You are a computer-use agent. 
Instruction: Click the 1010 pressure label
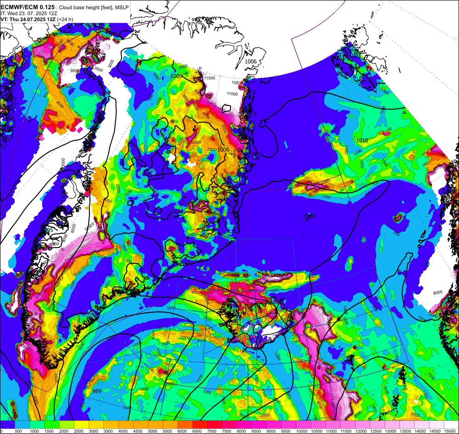362,141
